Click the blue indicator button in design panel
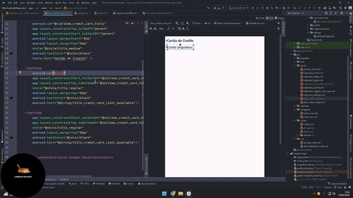The width and height of the screenshot is (353, 198). (279, 29)
